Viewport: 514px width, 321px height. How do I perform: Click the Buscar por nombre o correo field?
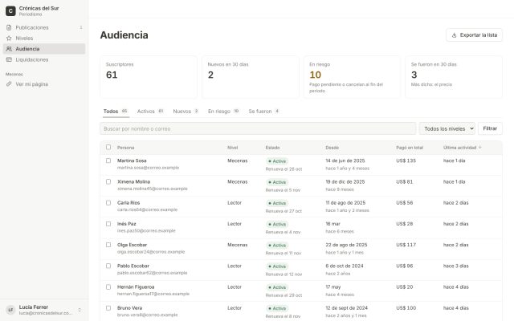(258, 128)
